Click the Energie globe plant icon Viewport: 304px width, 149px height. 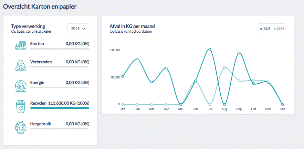point(21,85)
